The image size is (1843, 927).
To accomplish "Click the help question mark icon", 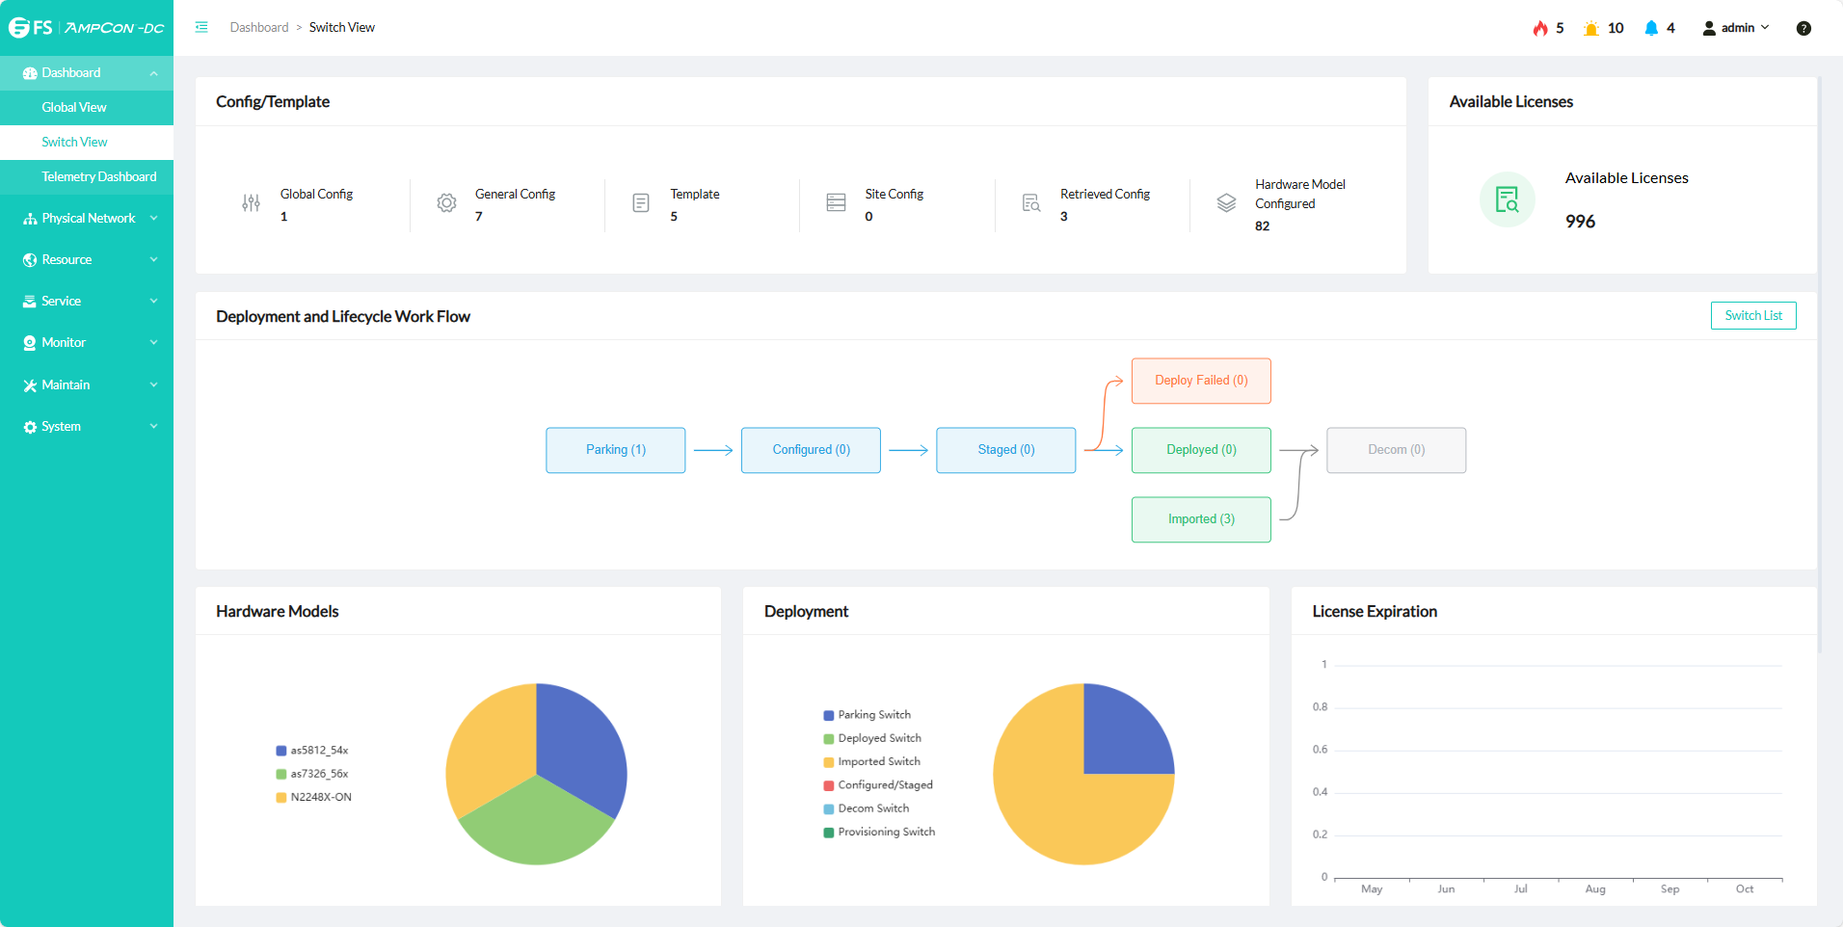I will [x=1803, y=28].
